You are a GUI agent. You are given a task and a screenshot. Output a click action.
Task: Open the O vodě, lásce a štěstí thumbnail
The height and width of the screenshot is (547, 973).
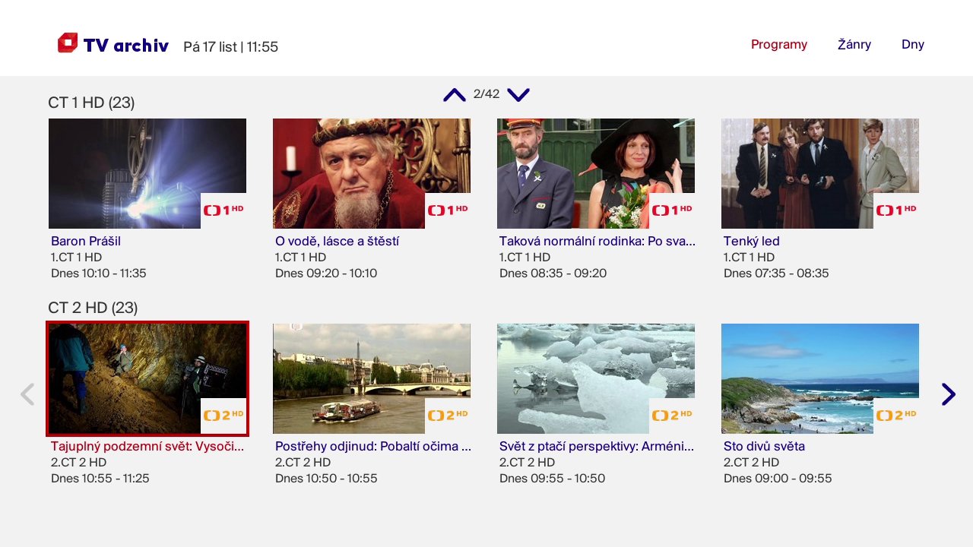[x=372, y=173]
